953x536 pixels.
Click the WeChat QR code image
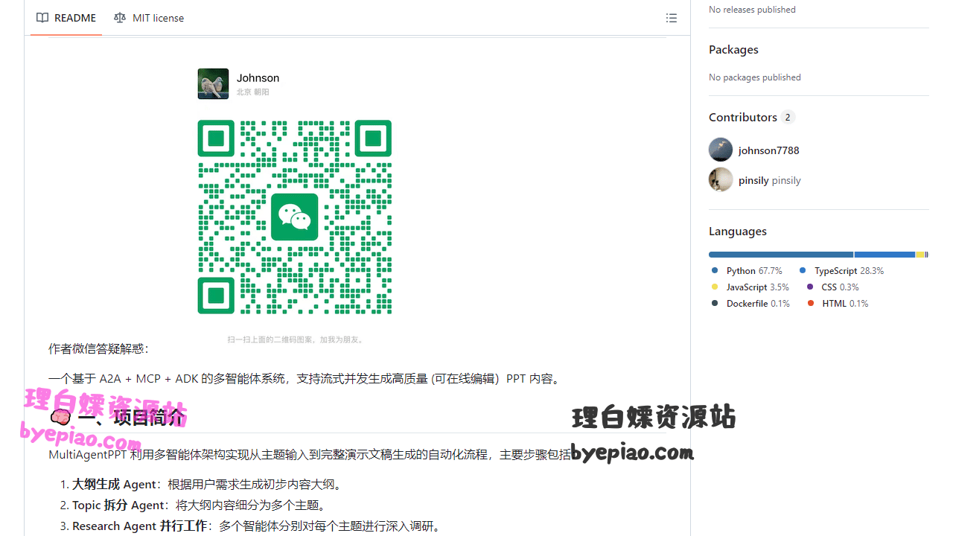pos(295,217)
